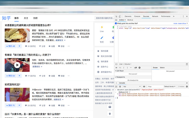
Task: Focus the Zhihu search input field
Action: [x=104, y=18]
